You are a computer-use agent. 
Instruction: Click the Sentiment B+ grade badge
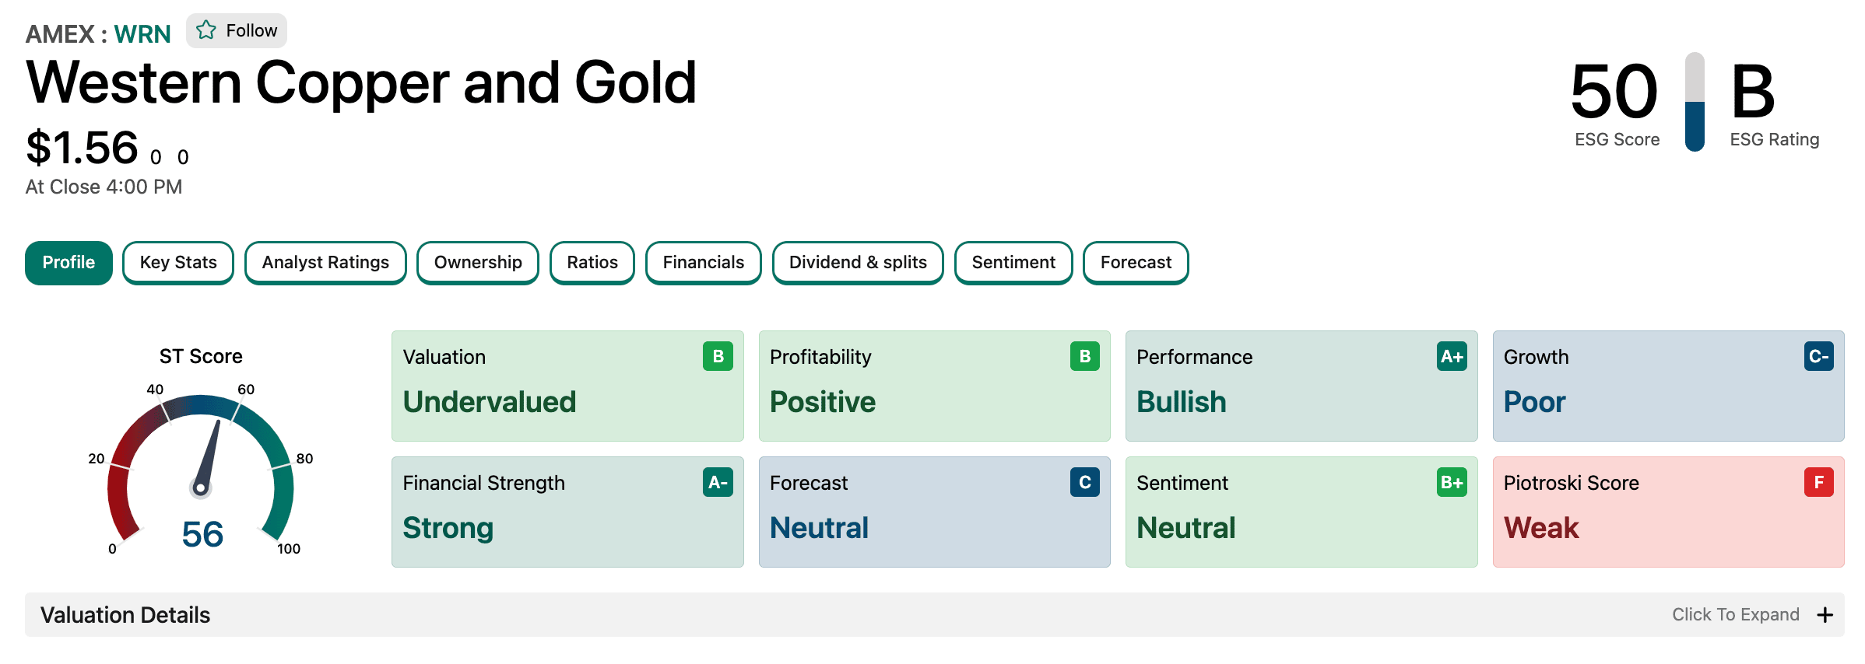[1452, 482]
